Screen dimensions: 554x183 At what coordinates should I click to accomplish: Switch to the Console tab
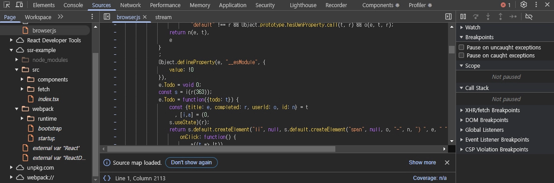tap(73, 5)
